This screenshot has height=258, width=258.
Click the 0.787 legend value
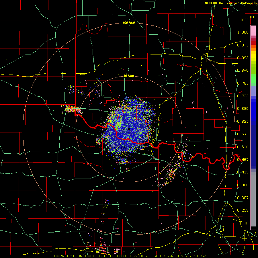[x=243, y=83]
